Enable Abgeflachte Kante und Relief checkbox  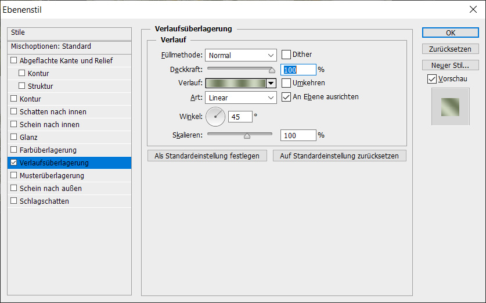click(13, 60)
